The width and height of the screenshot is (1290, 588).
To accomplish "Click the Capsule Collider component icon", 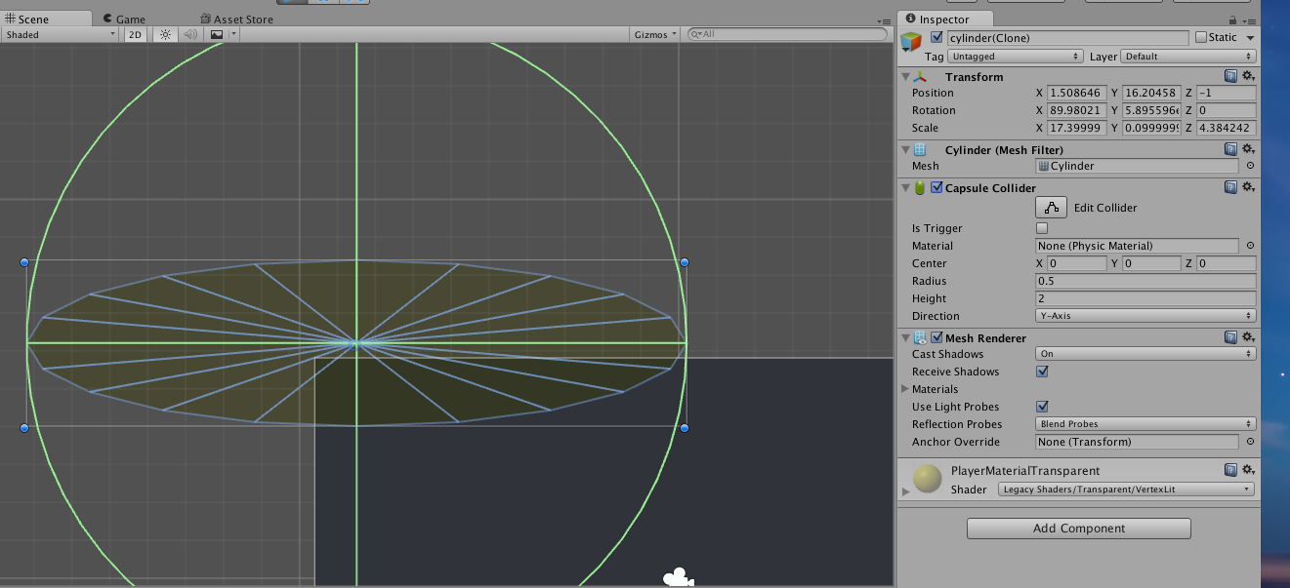I will tap(919, 187).
